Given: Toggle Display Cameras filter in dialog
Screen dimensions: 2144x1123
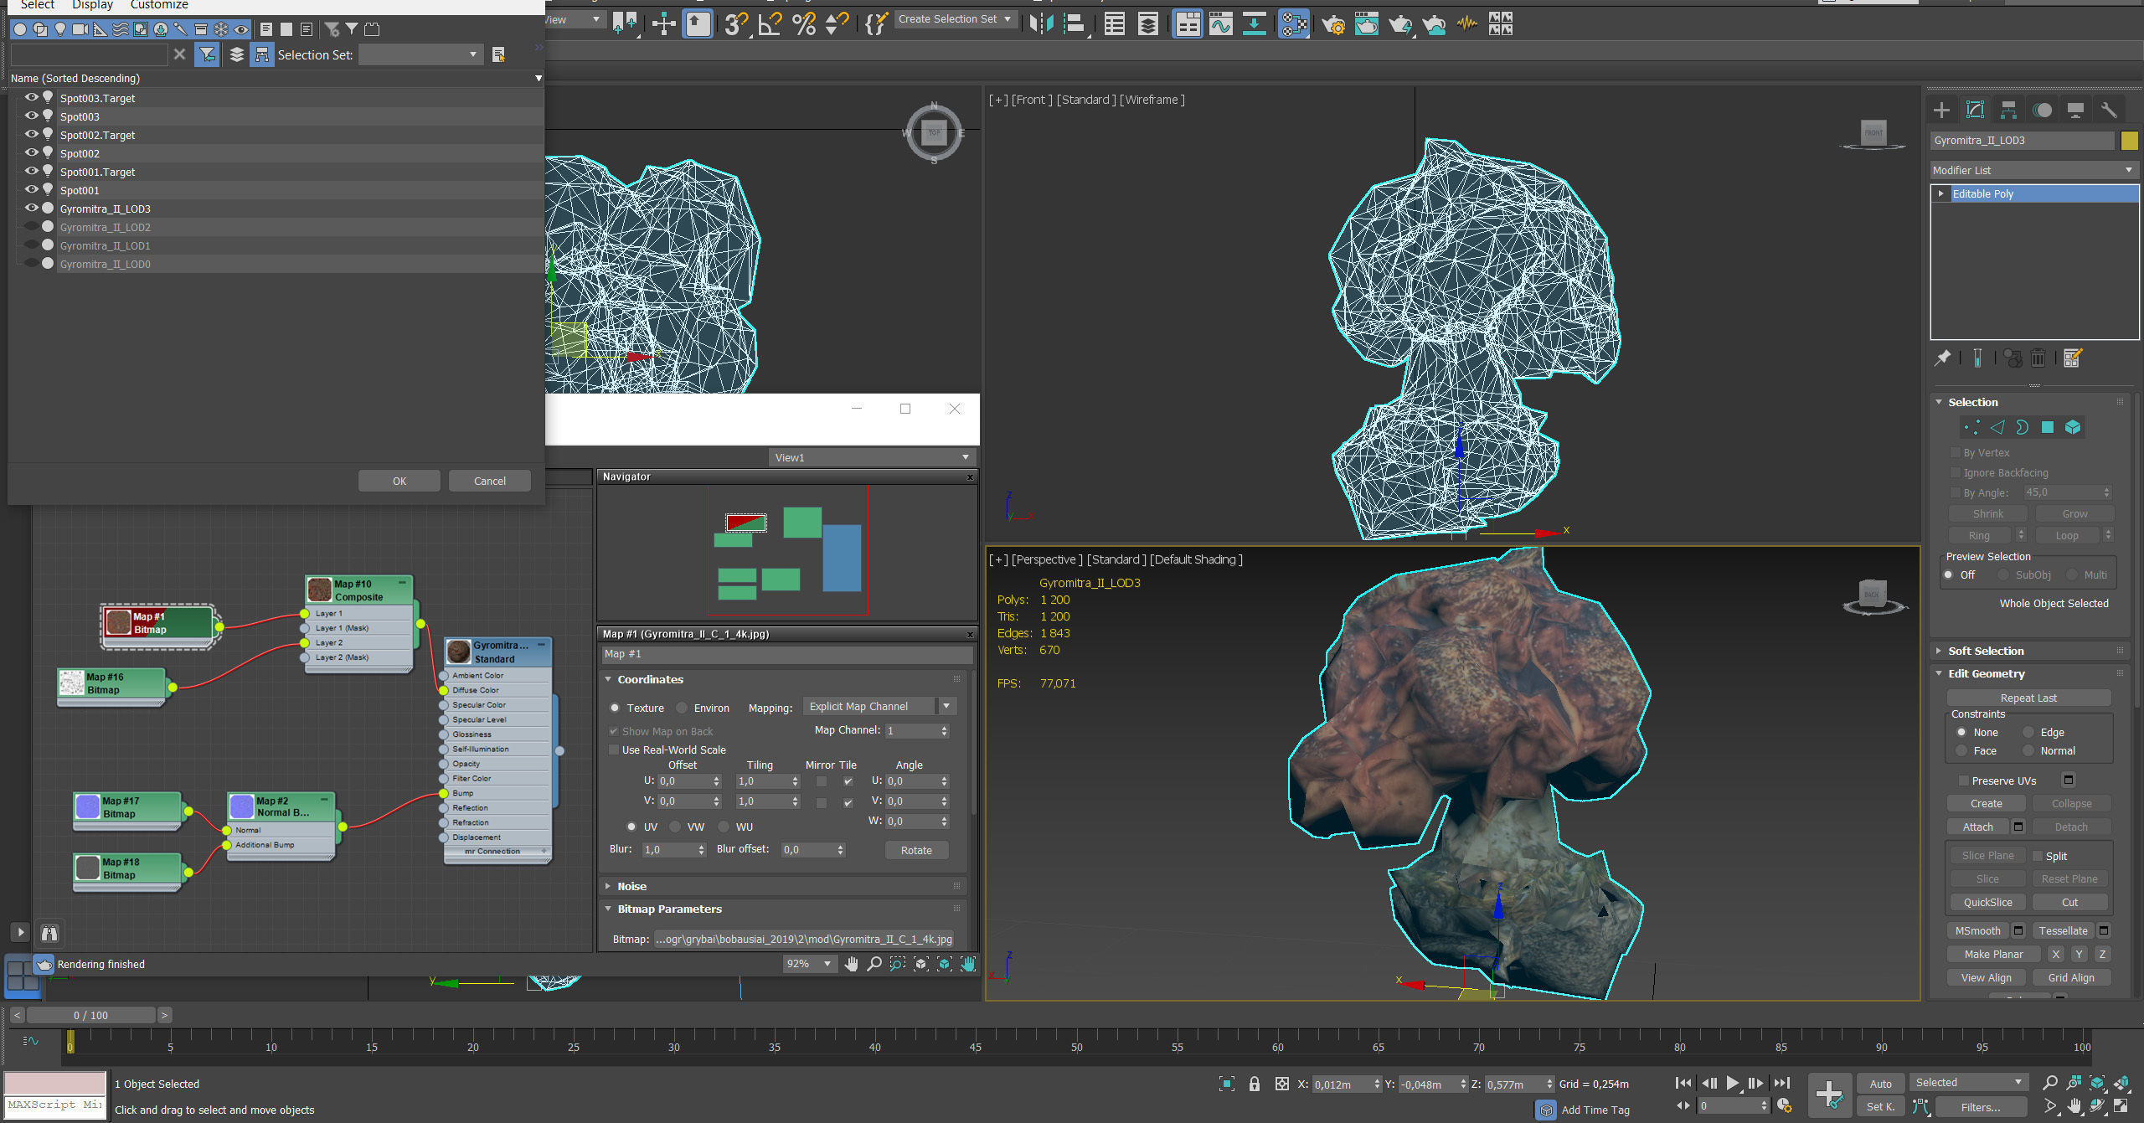Looking at the screenshot, I should [80, 29].
